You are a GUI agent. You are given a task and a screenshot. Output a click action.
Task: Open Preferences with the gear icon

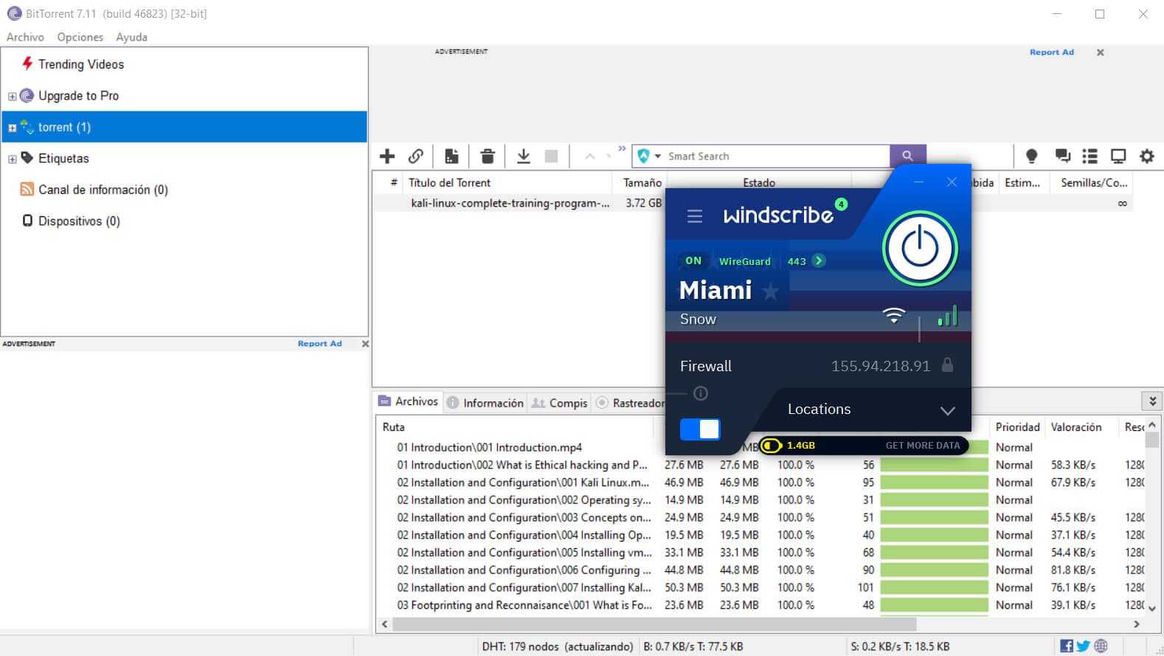coord(1147,156)
